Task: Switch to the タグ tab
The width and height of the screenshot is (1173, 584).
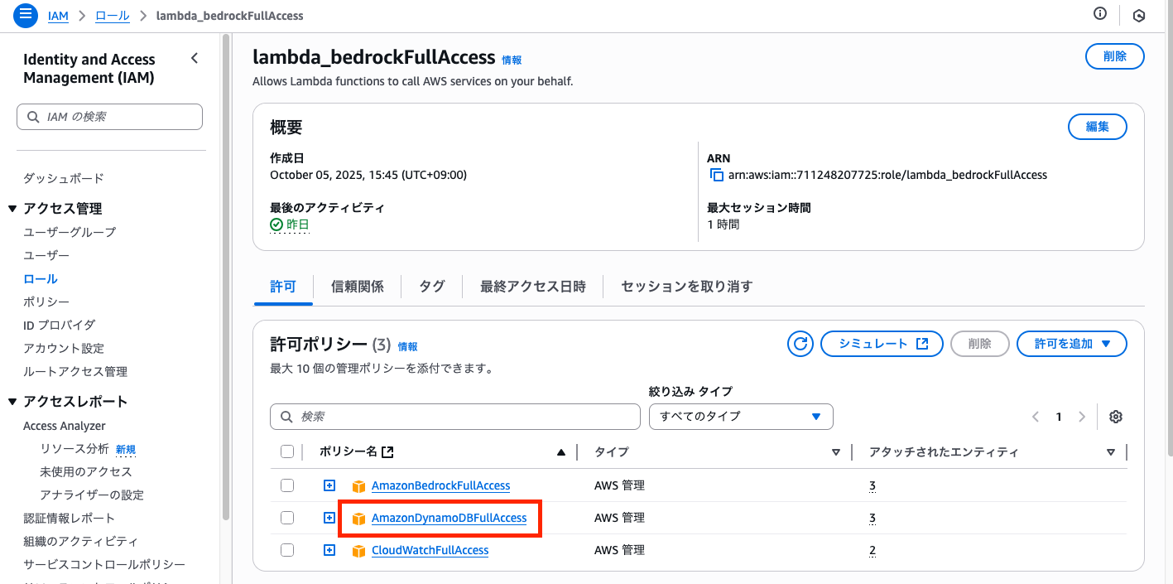Action: [432, 287]
